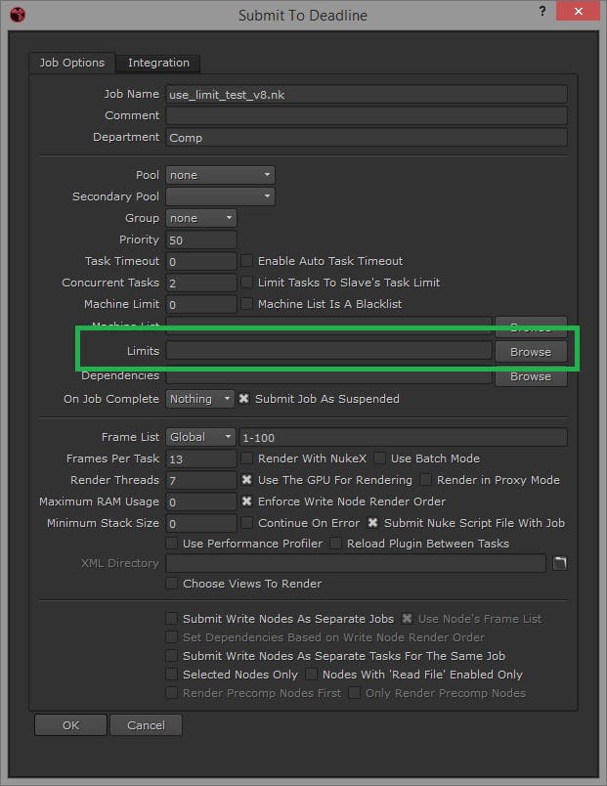
Task: Click the help question mark icon
Action: [542, 11]
